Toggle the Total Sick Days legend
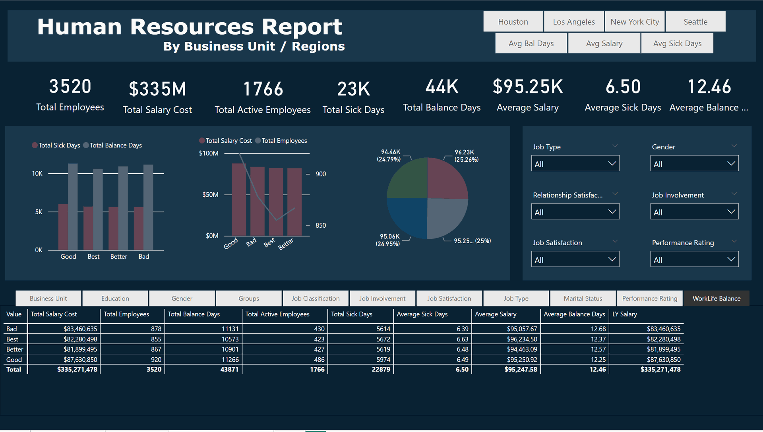This screenshot has width=763, height=432. [x=56, y=145]
